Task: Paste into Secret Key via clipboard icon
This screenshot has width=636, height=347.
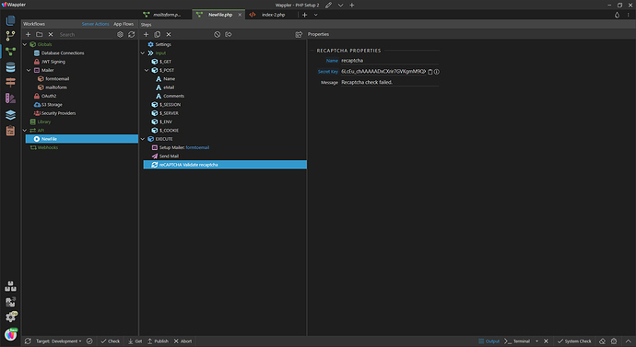Action: pos(430,72)
